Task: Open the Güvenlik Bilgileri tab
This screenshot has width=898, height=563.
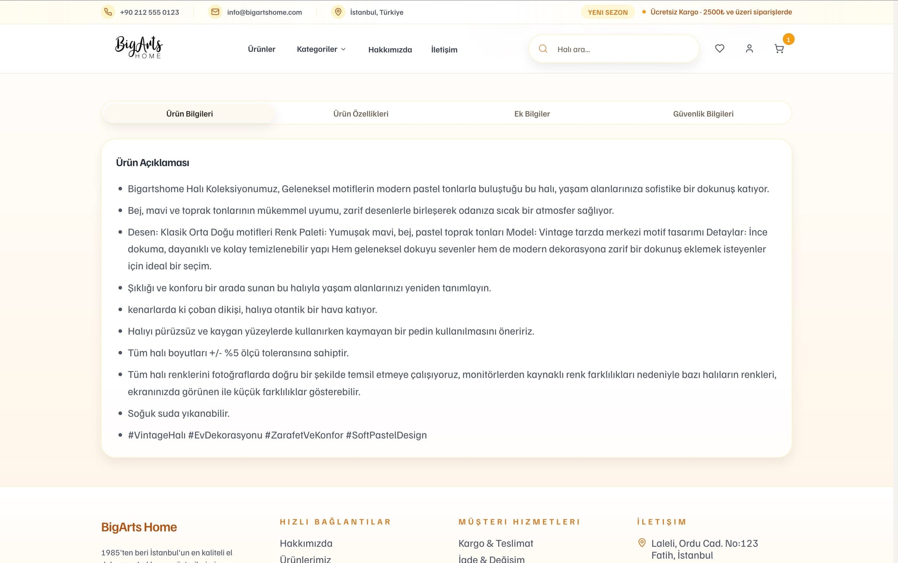Action: (x=703, y=114)
